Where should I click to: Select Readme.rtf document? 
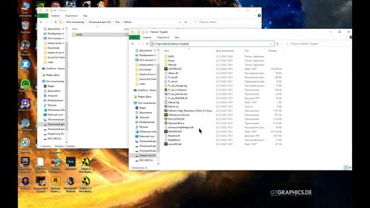(x=174, y=136)
